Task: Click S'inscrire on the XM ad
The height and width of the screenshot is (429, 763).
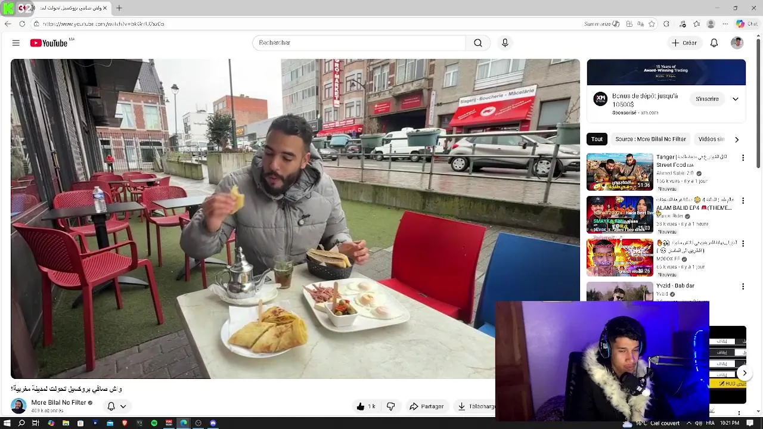Action: 707,99
